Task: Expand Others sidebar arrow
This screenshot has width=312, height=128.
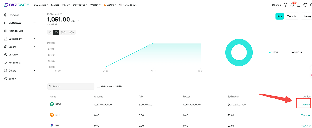Action: 34,71
